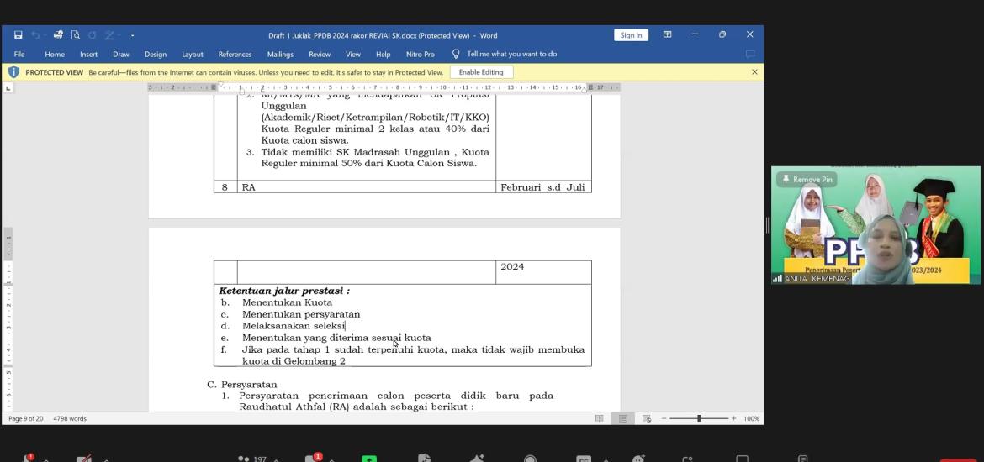Click the zoom slider handle
The width and height of the screenshot is (984, 462).
pyautogui.click(x=699, y=418)
